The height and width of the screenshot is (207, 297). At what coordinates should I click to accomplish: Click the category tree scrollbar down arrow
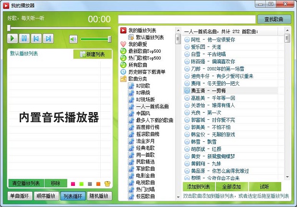(178, 197)
